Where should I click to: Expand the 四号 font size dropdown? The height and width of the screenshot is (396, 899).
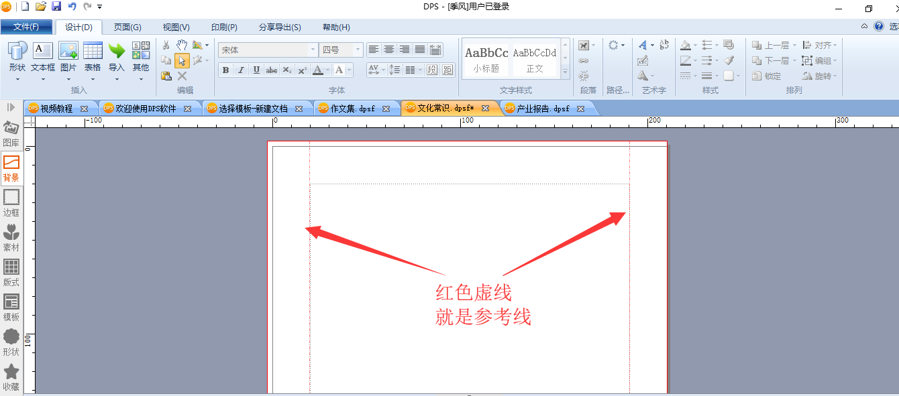pyautogui.click(x=358, y=50)
